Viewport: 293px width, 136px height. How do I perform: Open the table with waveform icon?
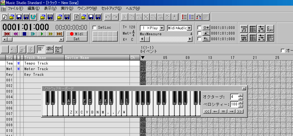(x=270, y=37)
